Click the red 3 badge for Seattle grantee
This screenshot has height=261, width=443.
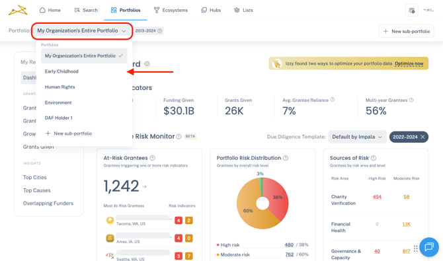point(179,256)
